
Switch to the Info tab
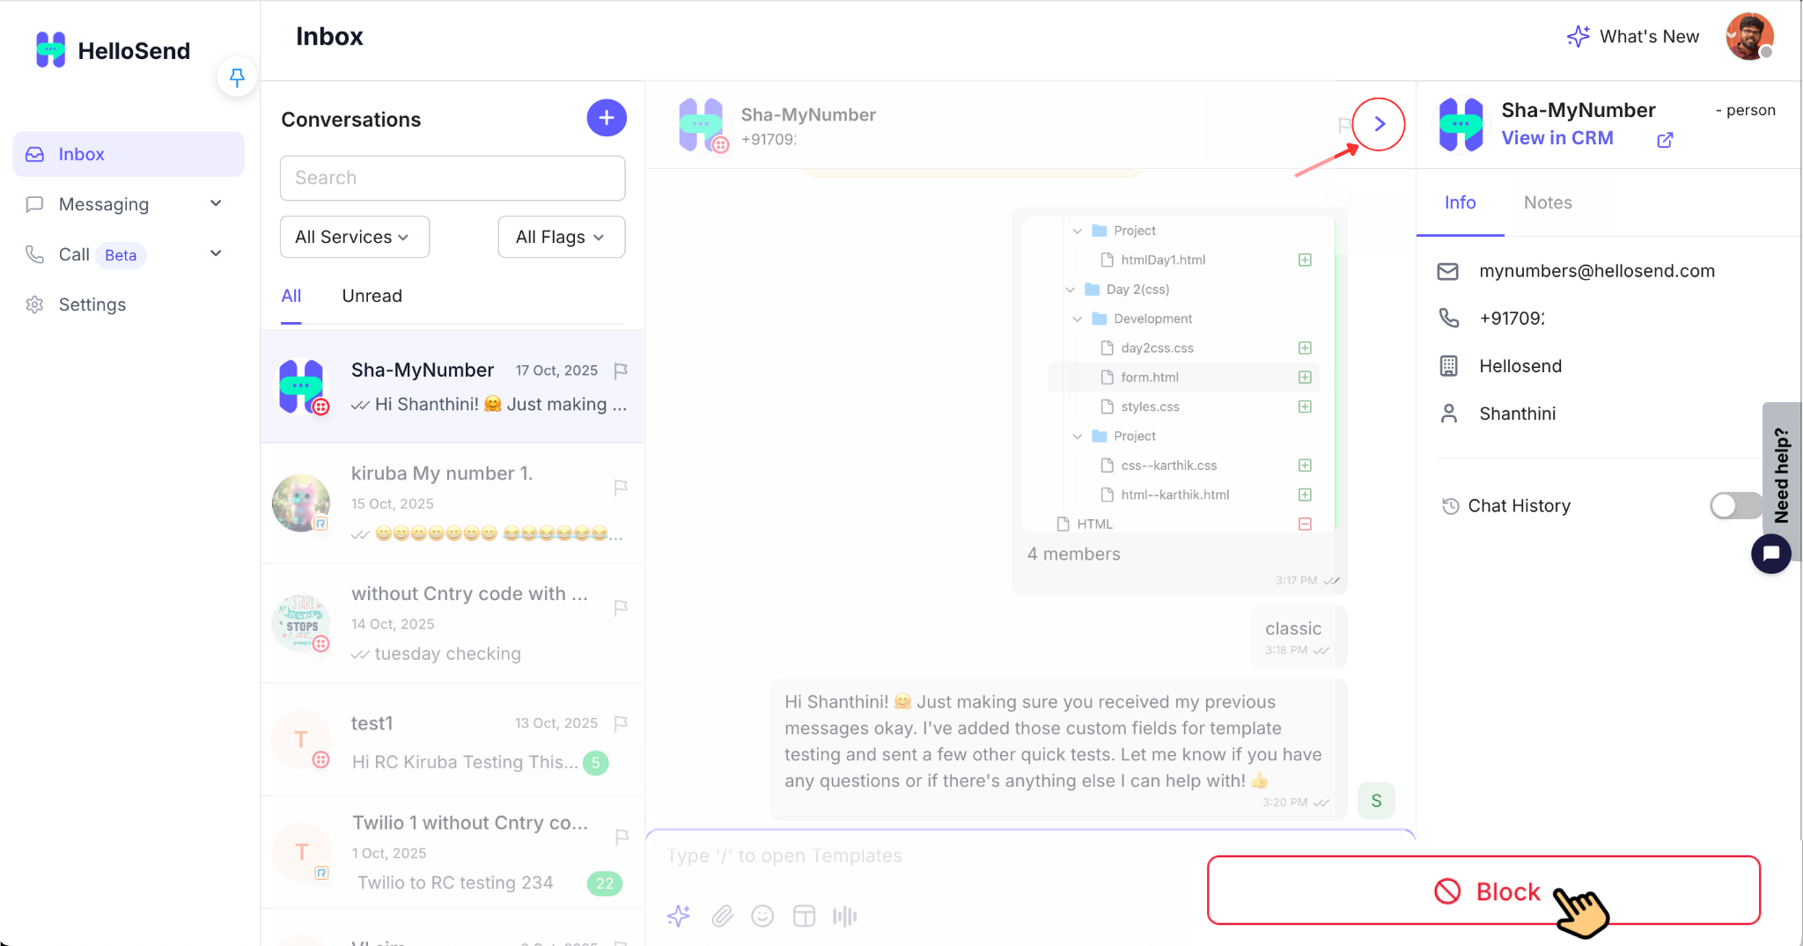point(1460,202)
